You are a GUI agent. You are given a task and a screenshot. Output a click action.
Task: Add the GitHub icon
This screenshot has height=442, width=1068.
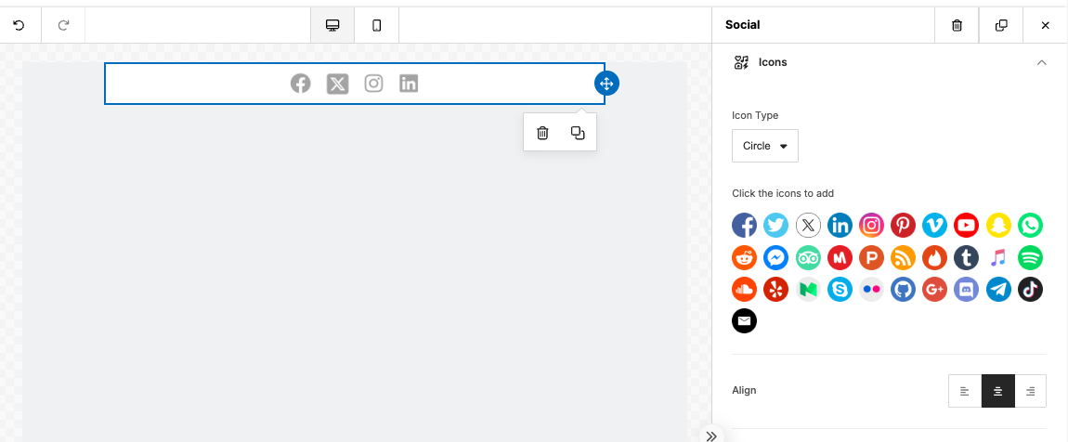[x=904, y=289]
